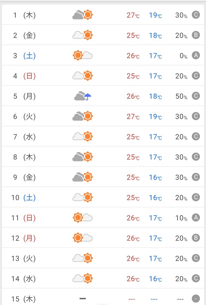Click the weather icon for day 9
This screenshot has width=206, height=305.
coord(83,177)
